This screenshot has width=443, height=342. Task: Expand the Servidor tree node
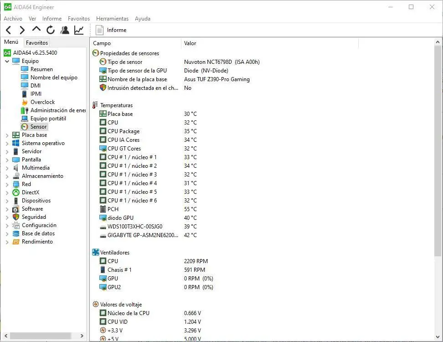[7, 152]
